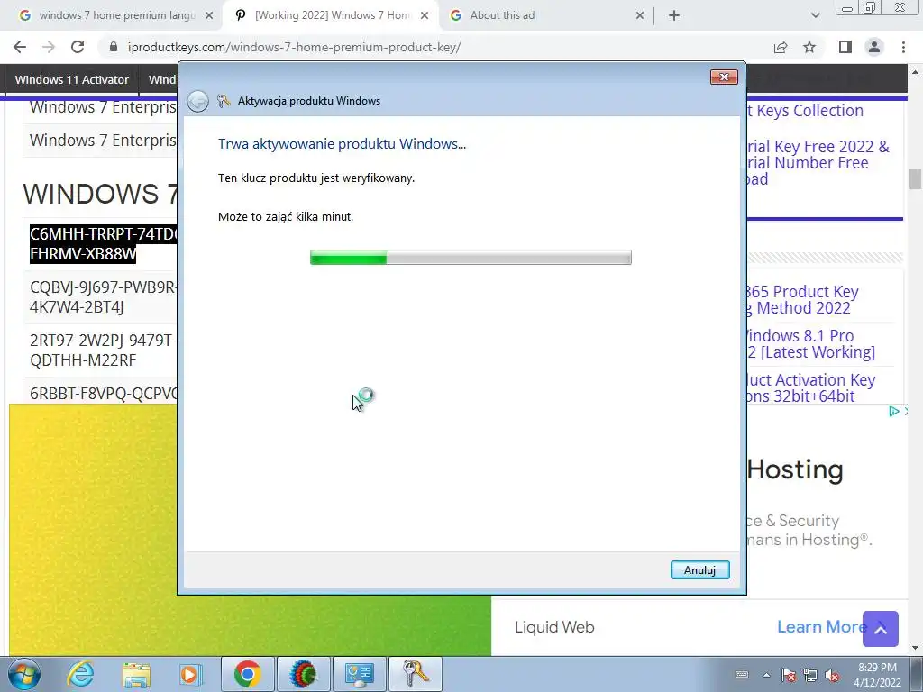
Task: Click the red-green swirl app in the taskbar
Action: (x=303, y=674)
